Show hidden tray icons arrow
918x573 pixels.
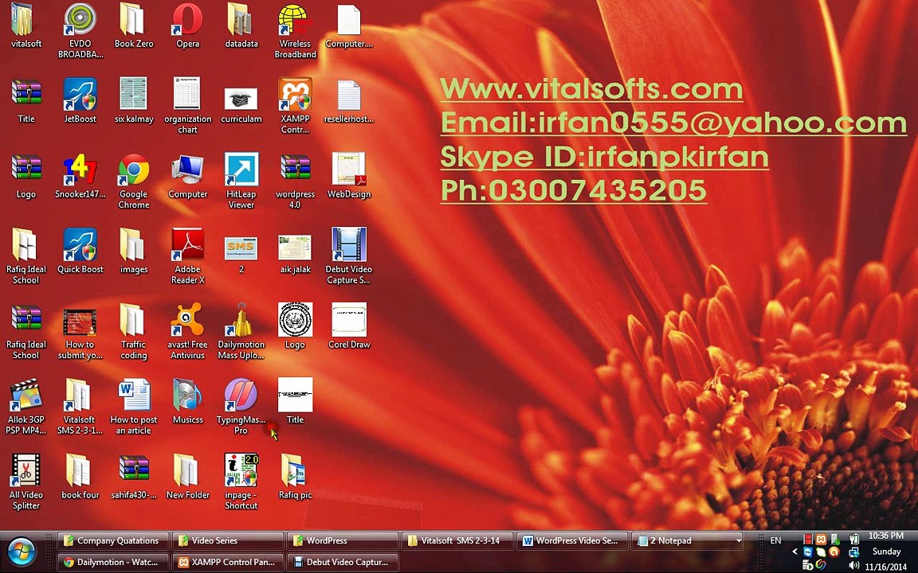pyautogui.click(x=794, y=552)
